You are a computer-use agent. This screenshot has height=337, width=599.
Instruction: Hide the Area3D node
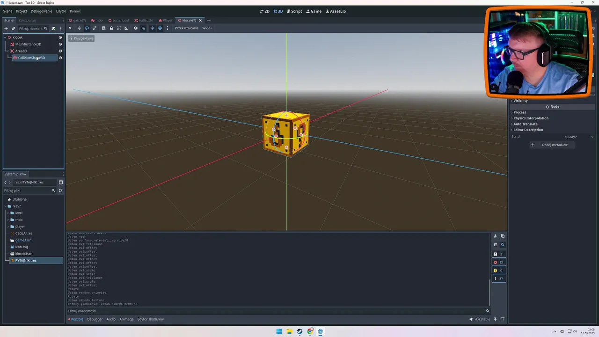[60, 51]
